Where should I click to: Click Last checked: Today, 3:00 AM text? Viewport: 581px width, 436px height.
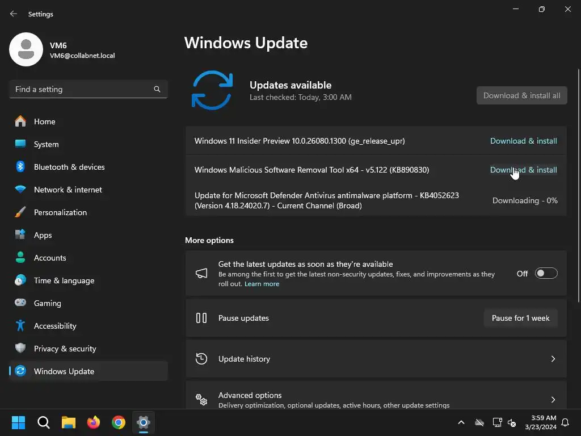(x=301, y=97)
